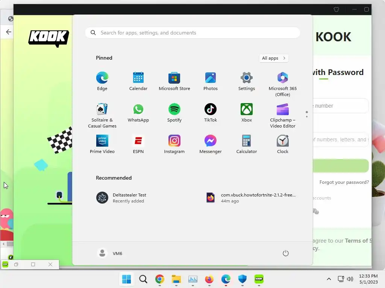This screenshot has height=288, width=385.
Task: Open the Photos app
Action: [x=211, y=81]
